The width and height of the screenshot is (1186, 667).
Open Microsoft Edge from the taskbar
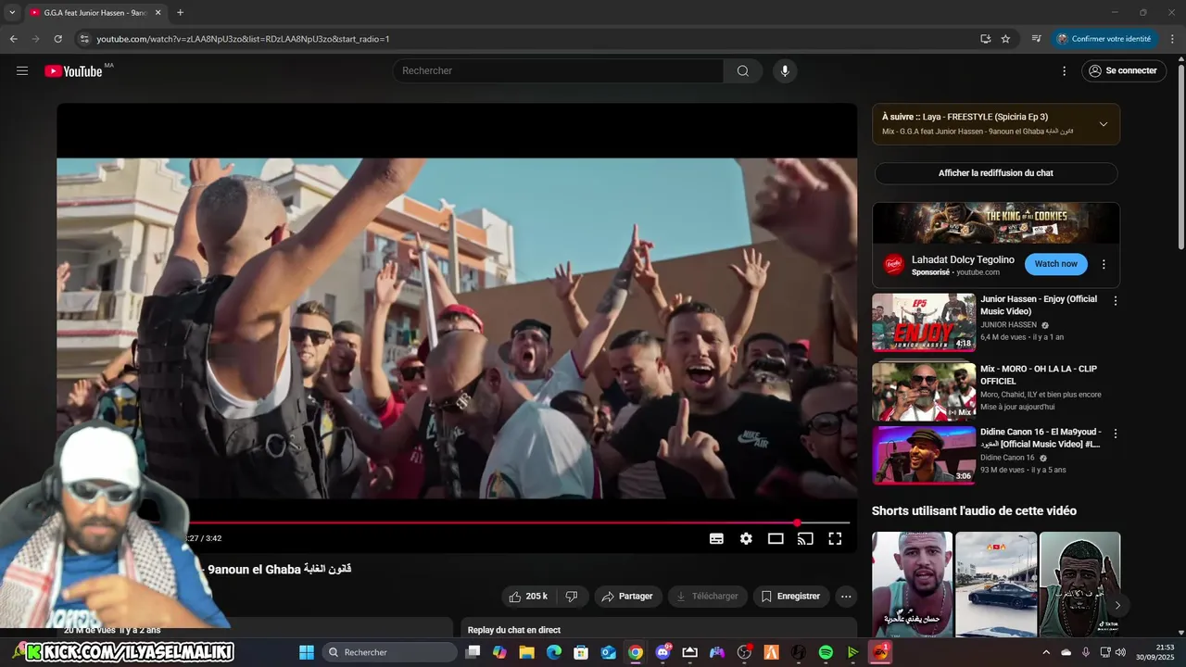[554, 652]
